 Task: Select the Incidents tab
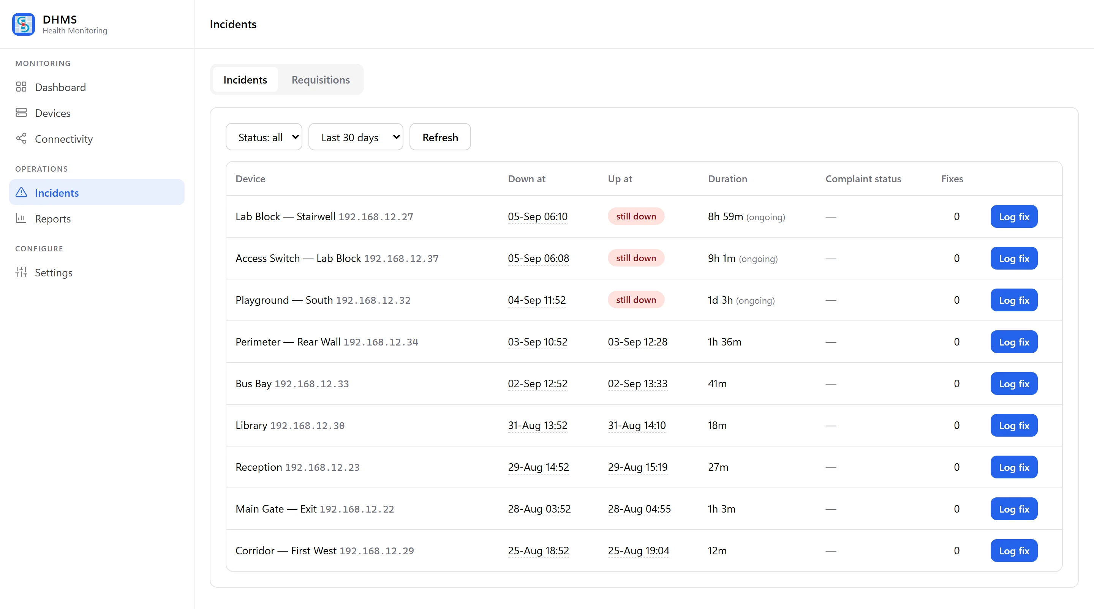point(245,80)
